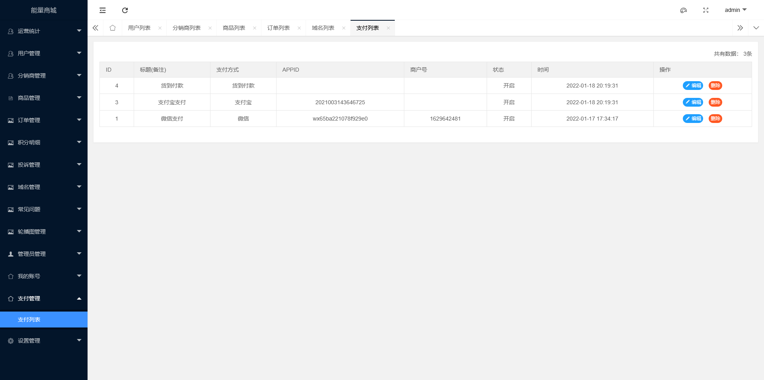
Task: Collapse the 支付管理 sidebar menu
Action: click(x=44, y=298)
